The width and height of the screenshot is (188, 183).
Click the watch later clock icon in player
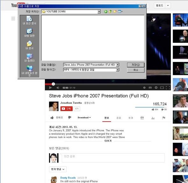(x=144, y=88)
